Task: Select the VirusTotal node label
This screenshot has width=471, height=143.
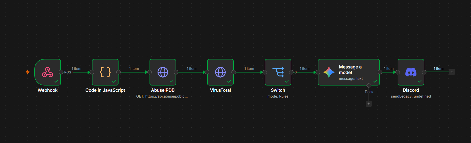Action: tap(220, 90)
